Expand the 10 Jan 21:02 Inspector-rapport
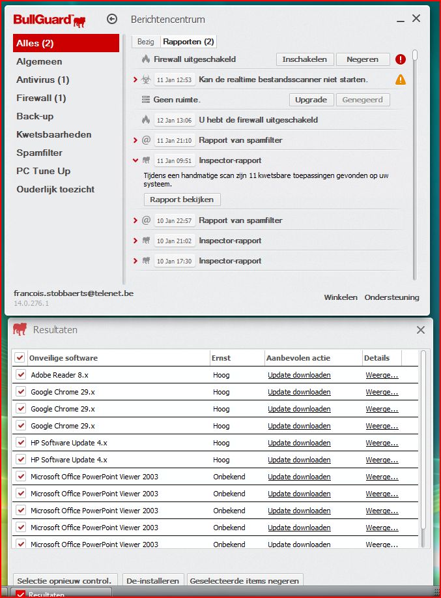 135,241
